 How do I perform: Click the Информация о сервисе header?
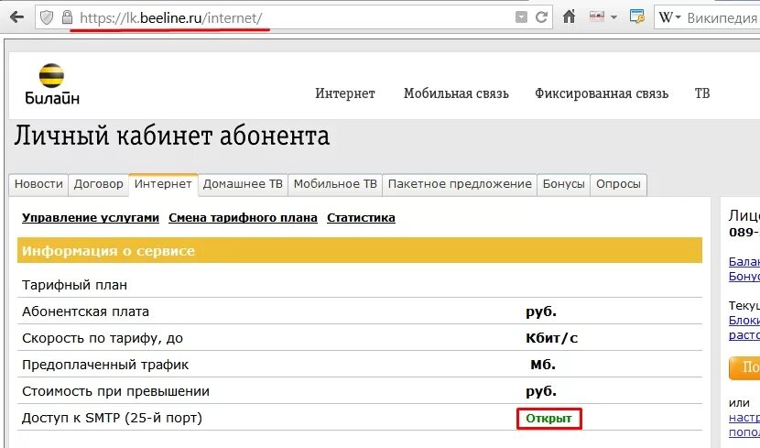point(360,251)
